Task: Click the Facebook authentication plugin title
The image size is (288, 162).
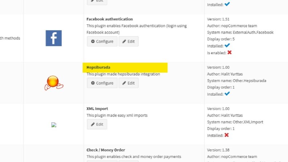Action: (110, 19)
